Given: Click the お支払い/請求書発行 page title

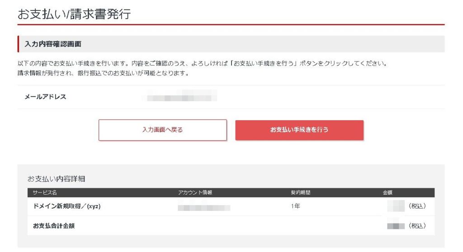Looking at the screenshot, I should (74, 14).
